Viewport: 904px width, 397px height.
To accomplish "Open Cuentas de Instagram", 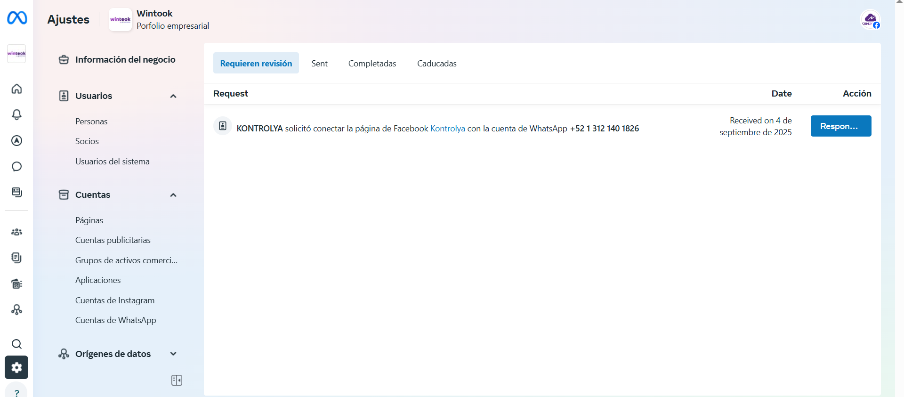I will tap(115, 300).
